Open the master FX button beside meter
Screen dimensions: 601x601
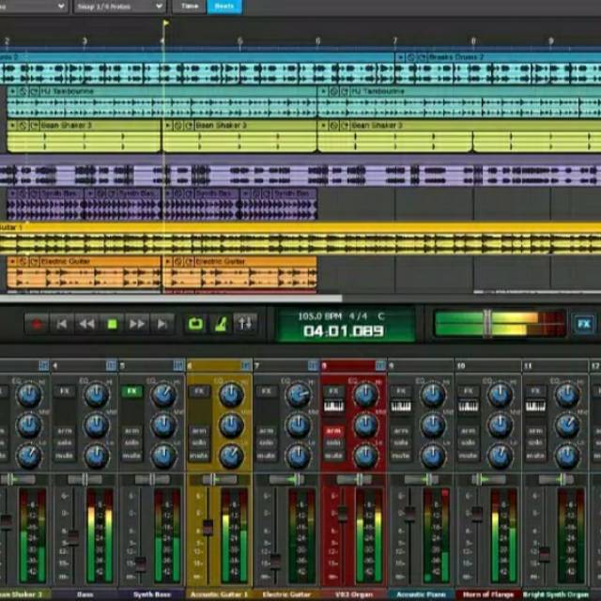pos(583,324)
